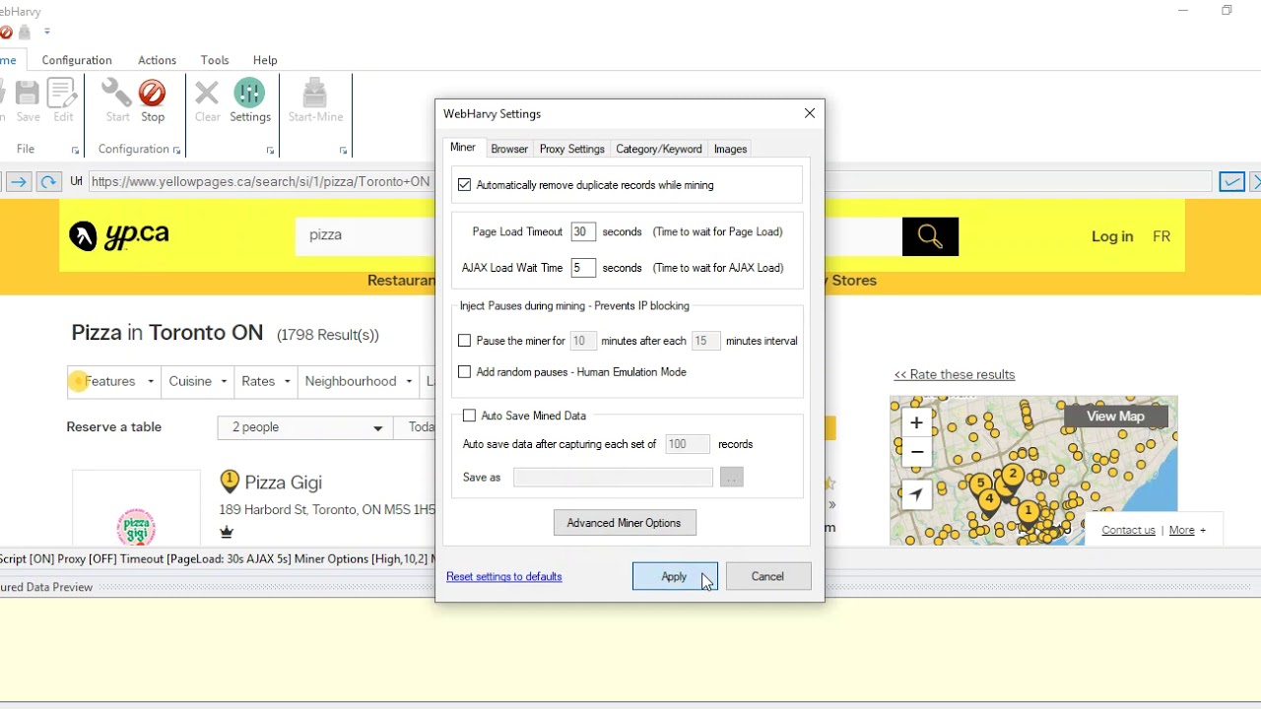Image resolution: width=1261 pixels, height=709 pixels.
Task: Click the Pizza Gigi listing title
Action: tap(284, 483)
